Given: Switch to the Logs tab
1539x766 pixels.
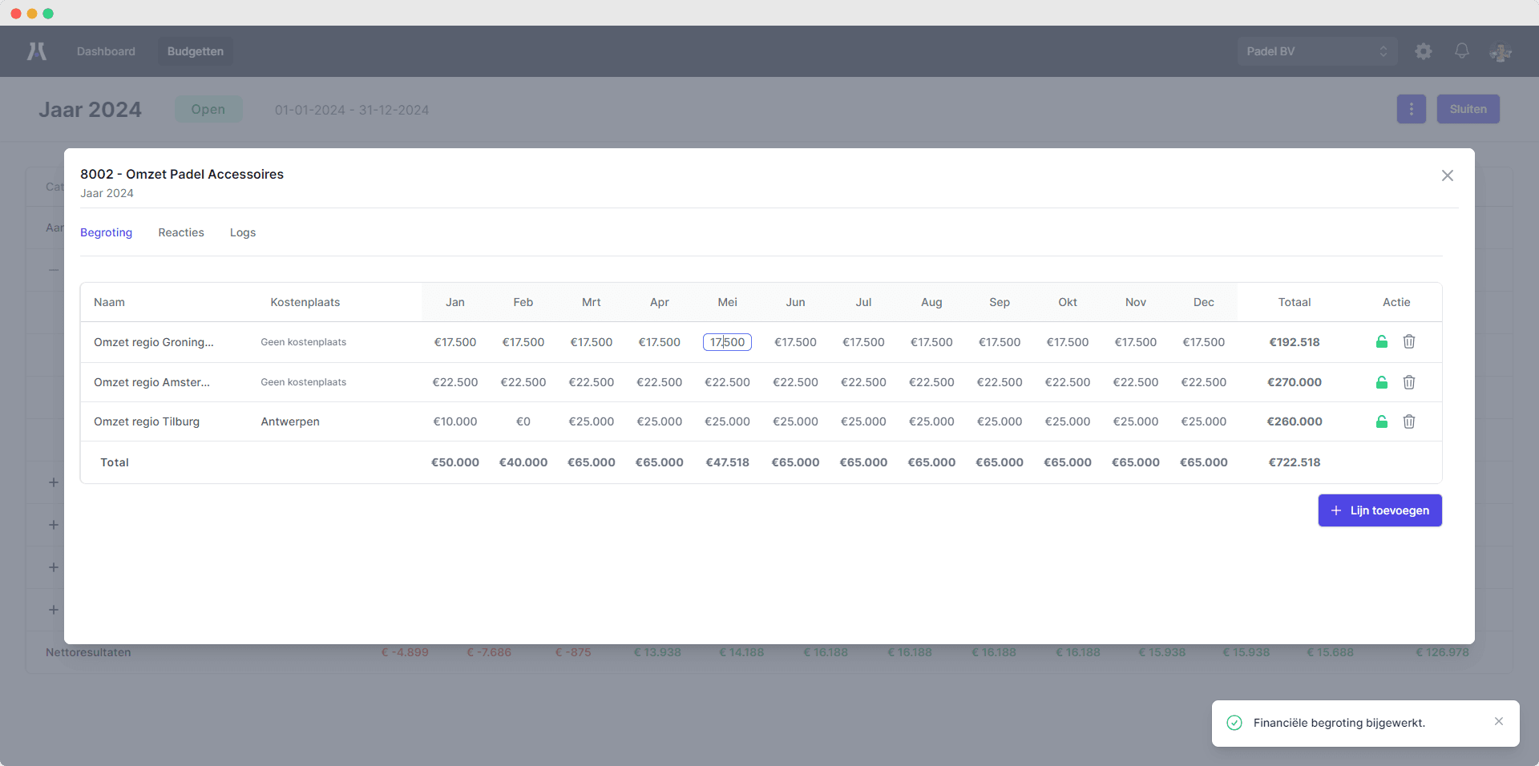Looking at the screenshot, I should tap(243, 232).
